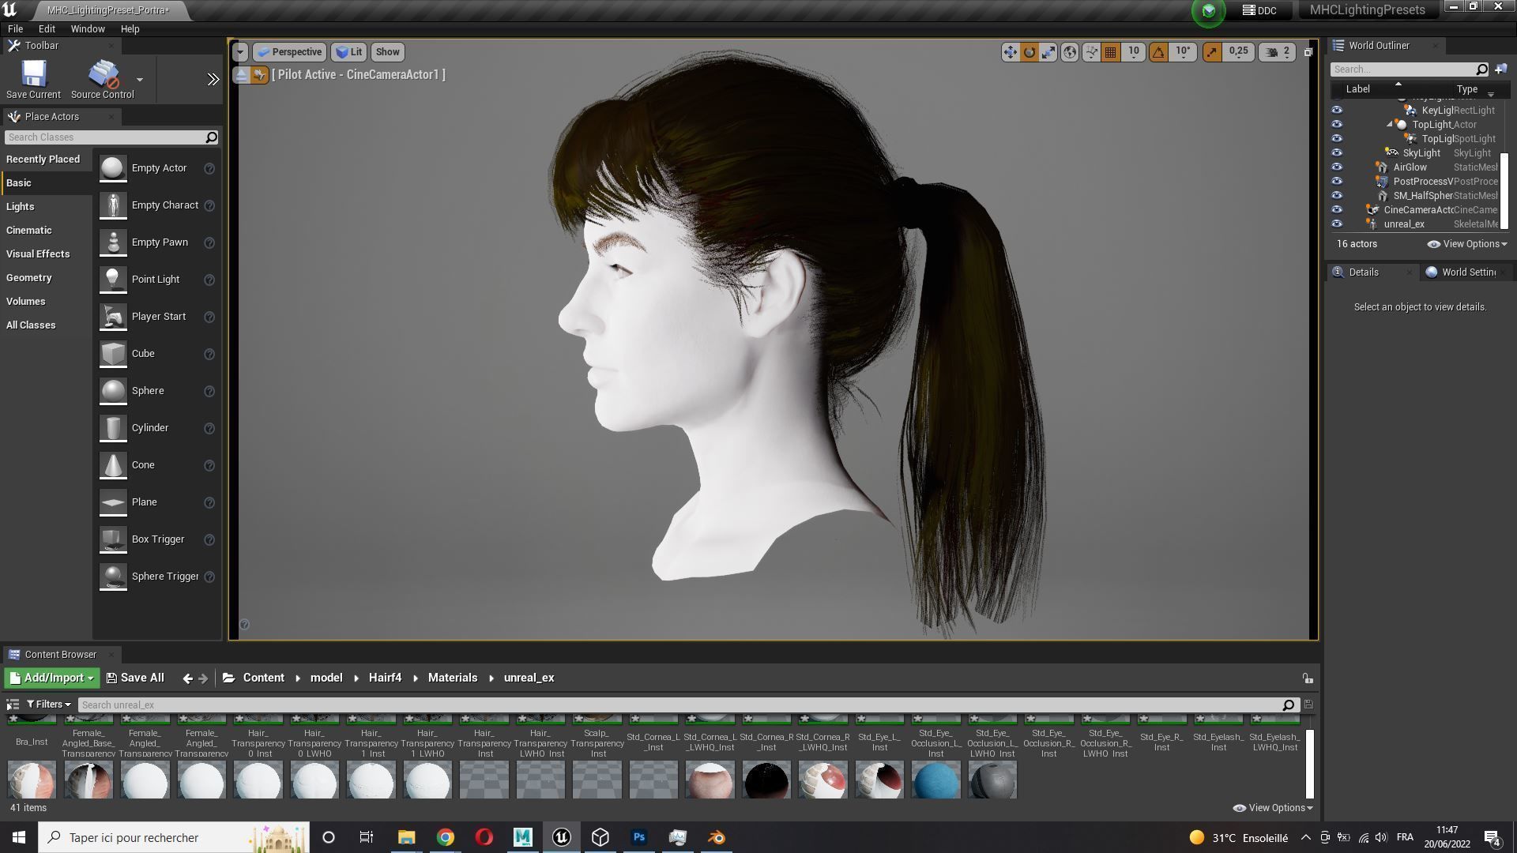The height and width of the screenshot is (853, 1517).
Task: Open the grid snap value 10 dropdown
Action: pos(1133,52)
